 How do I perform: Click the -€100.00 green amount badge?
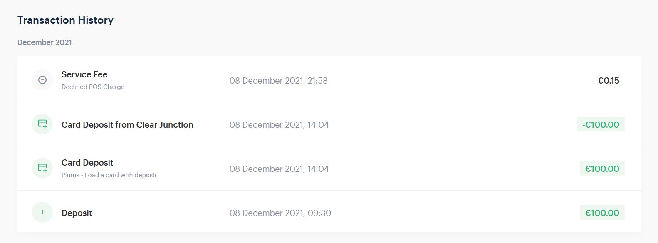pyautogui.click(x=601, y=124)
